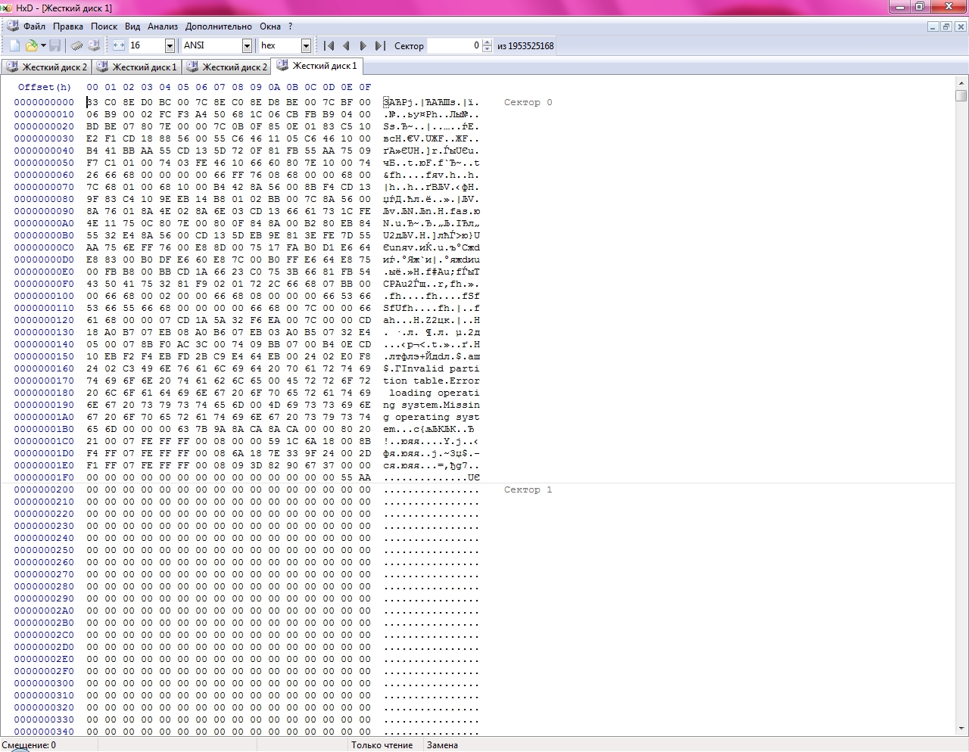Click the New file icon

[x=14, y=46]
